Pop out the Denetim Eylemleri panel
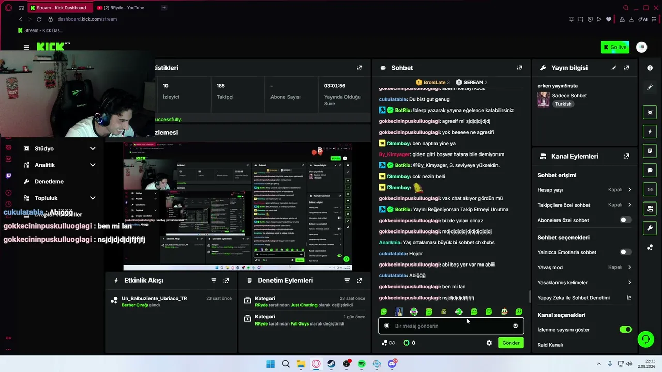Viewport: 662px width, 372px height. [x=359, y=280]
